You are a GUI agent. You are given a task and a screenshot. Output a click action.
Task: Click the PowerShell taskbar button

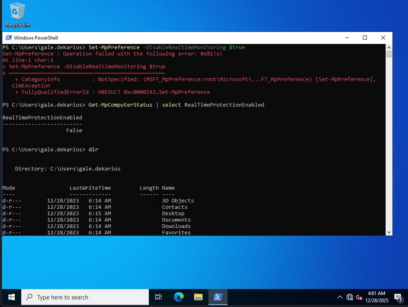point(218,297)
